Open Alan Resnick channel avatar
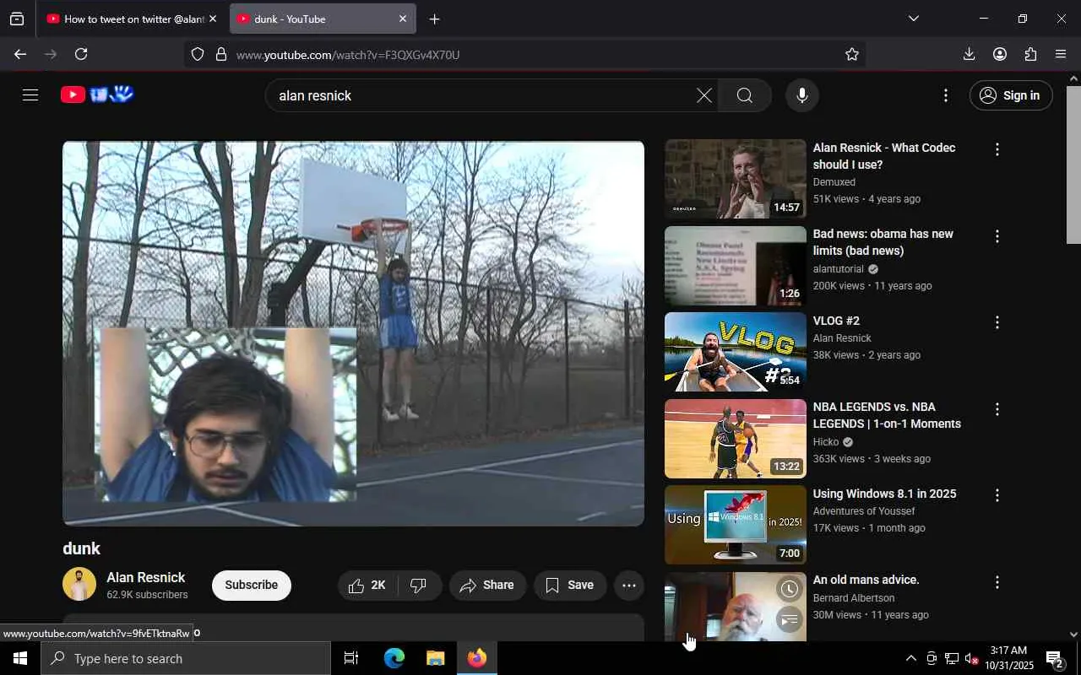The height and width of the screenshot is (675, 1081). (x=79, y=584)
